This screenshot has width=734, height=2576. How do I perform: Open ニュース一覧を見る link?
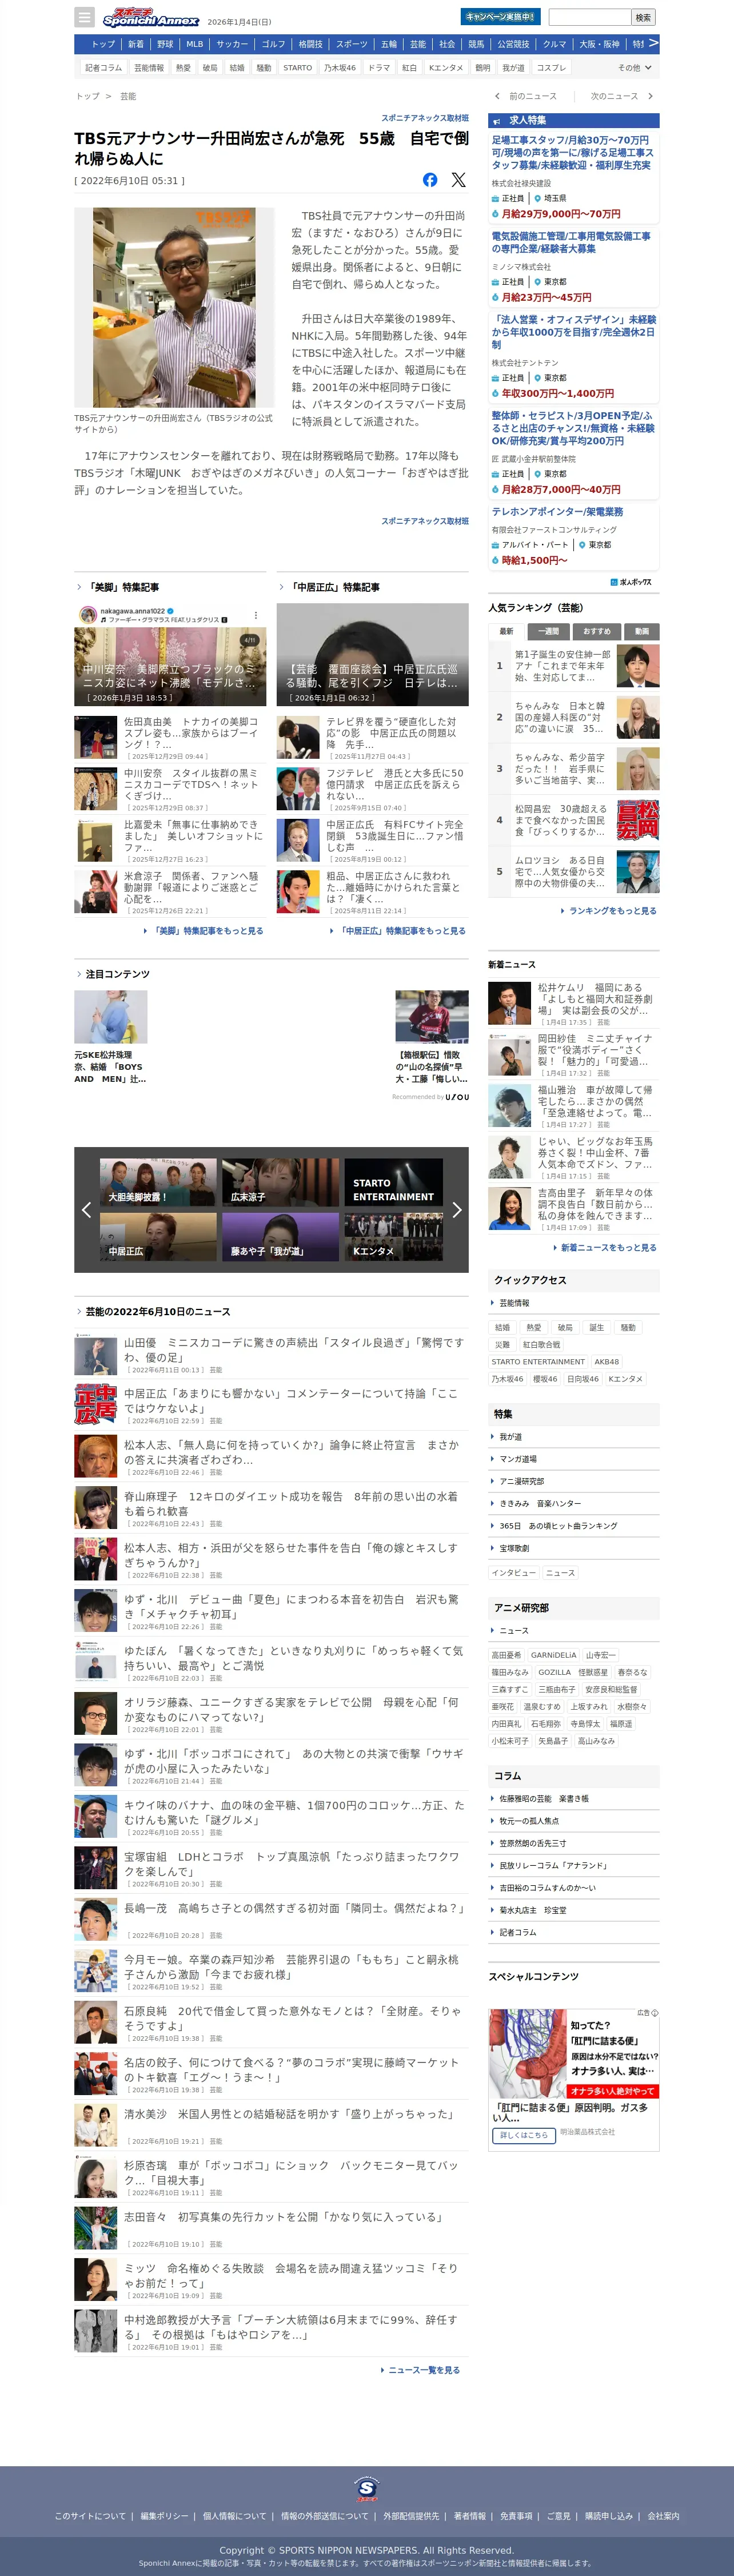(423, 2370)
